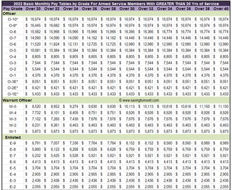The width and height of the screenshot is (232, 190).
Task: Select the E-8 cell showing 5,860
Action: pyautogui.click(x=33, y=149)
